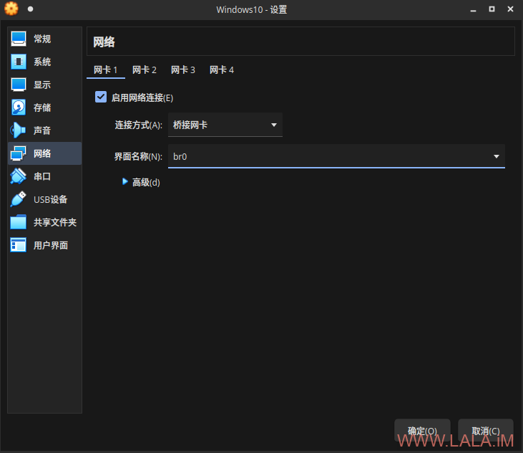Close the Windows10 设置 window
The image size is (523, 453).
click(510, 9)
